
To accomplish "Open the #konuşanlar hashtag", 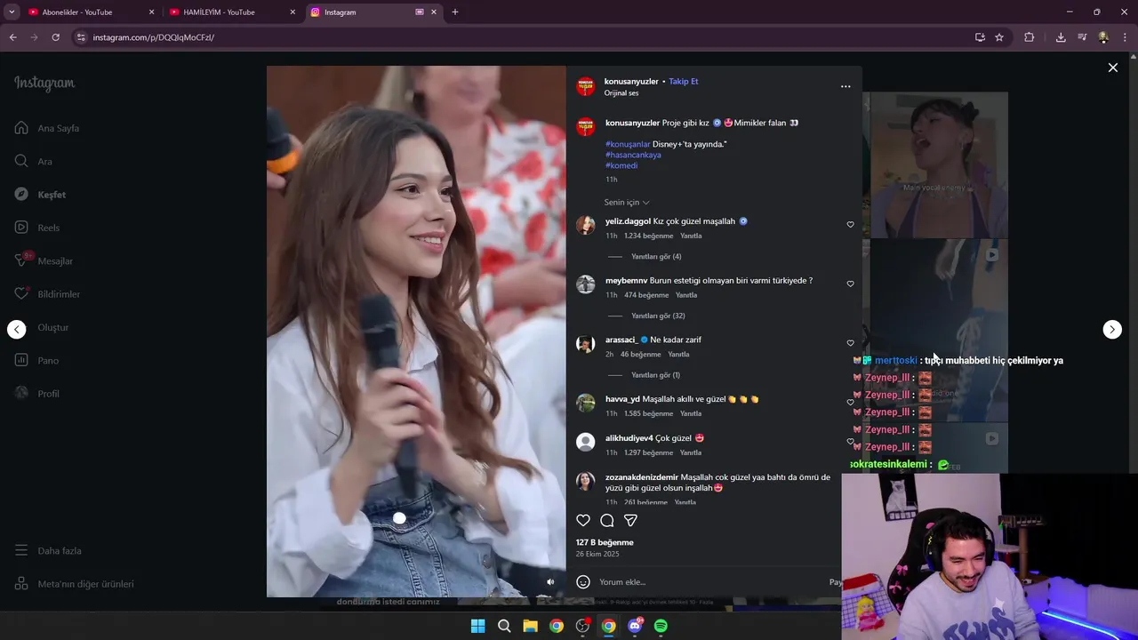I will pos(628,144).
